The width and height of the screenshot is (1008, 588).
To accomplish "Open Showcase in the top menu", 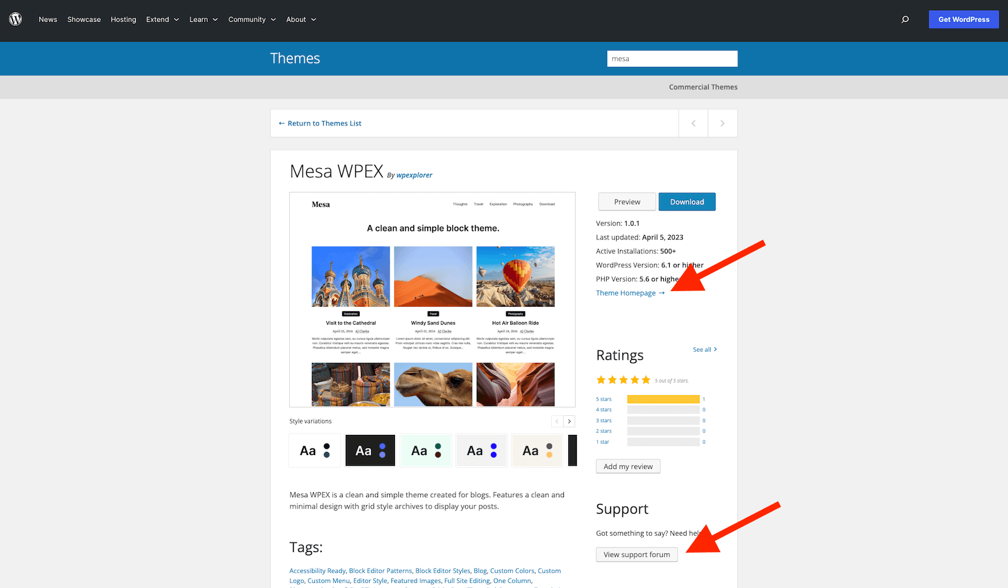I will tap(84, 20).
